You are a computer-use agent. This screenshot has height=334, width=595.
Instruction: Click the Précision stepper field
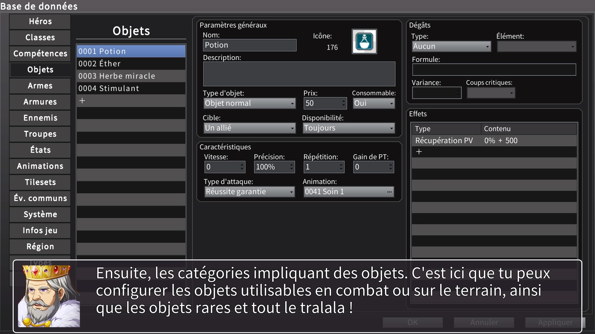tap(274, 167)
